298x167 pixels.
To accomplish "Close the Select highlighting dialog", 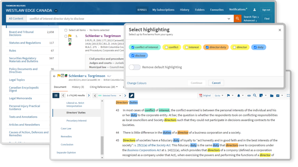I will tap(280, 30).
